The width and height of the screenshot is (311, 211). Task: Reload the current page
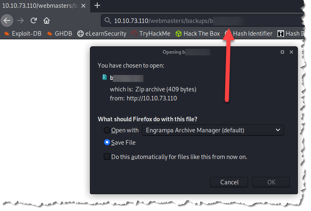coord(34,20)
